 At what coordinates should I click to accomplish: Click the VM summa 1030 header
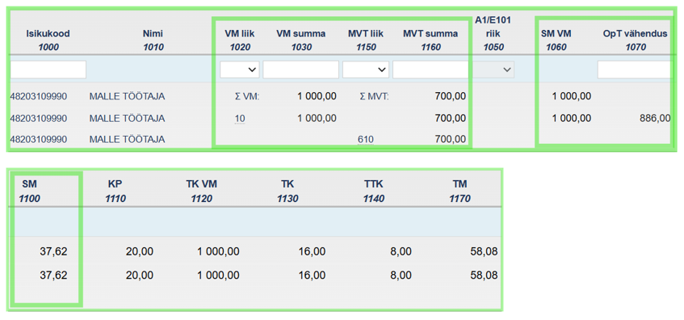[300, 40]
